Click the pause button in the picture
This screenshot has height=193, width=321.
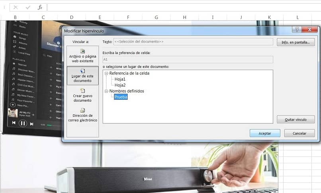[23, 124]
